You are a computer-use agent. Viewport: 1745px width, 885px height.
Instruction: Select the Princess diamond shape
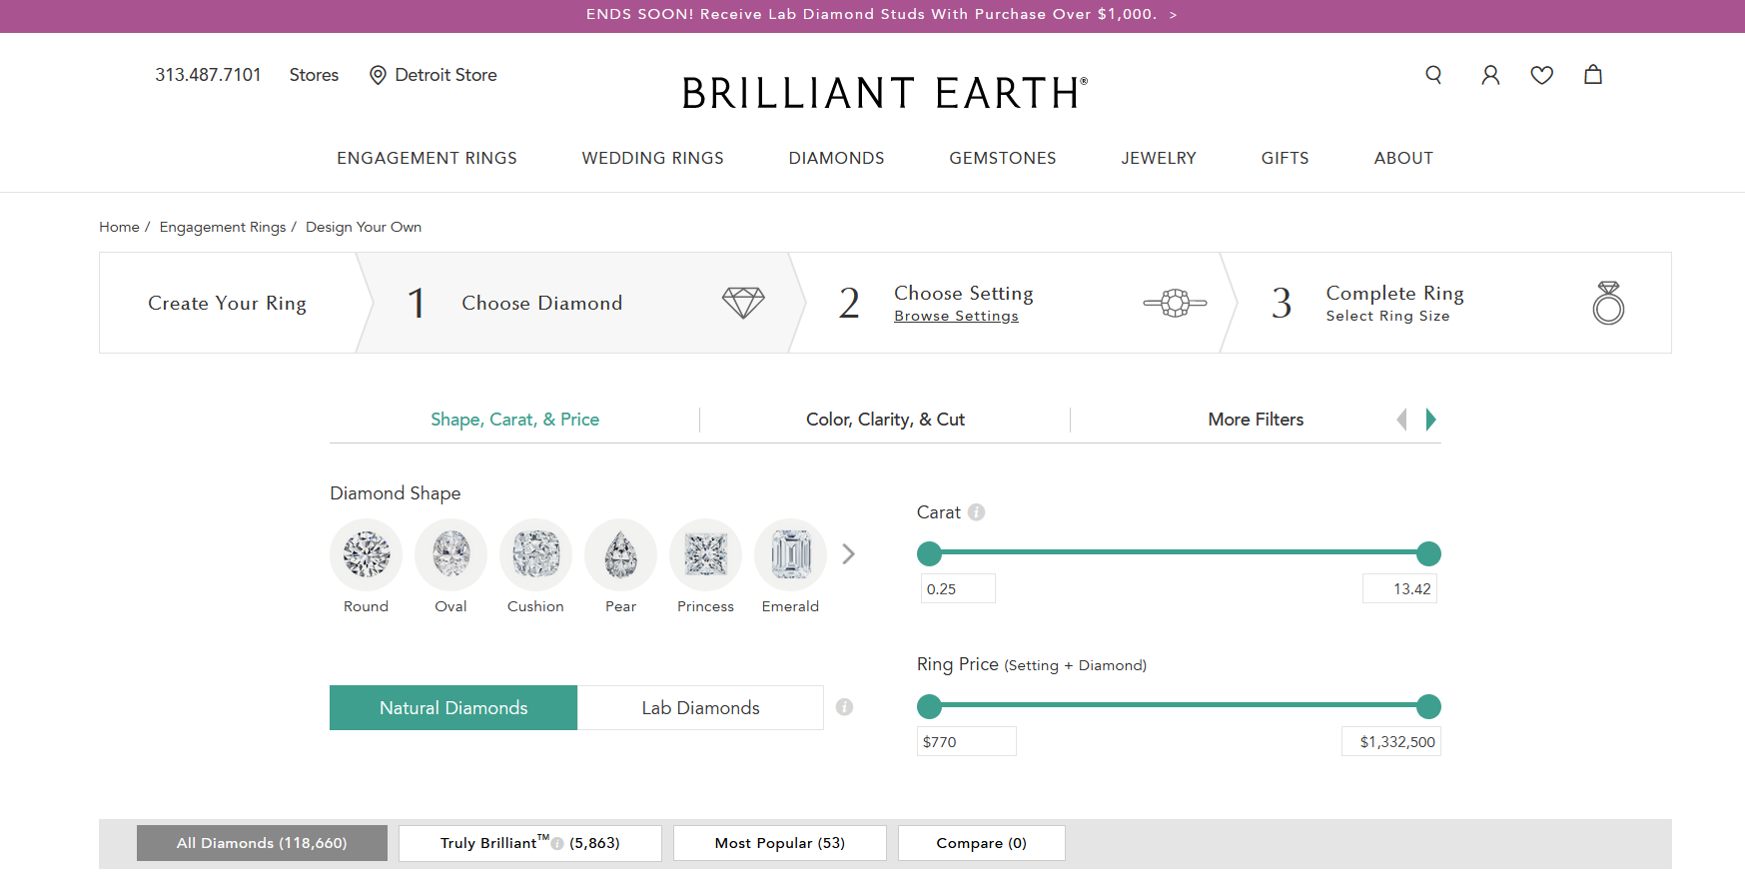tap(705, 554)
